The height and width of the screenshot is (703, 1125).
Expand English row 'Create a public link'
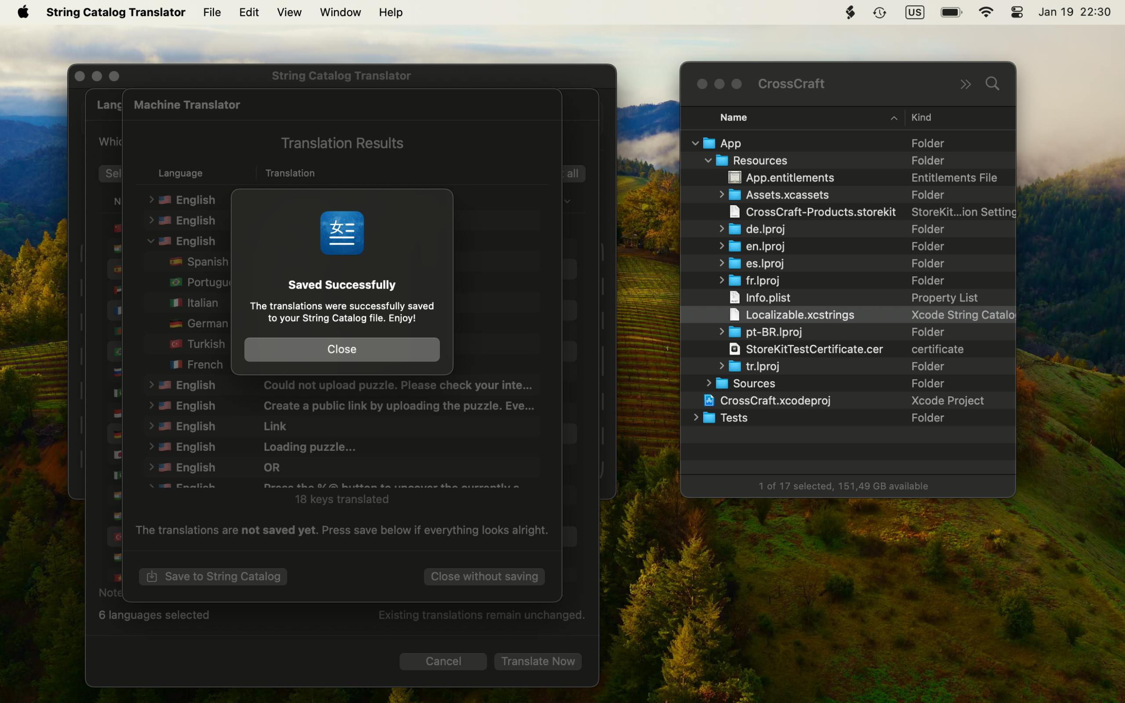151,405
